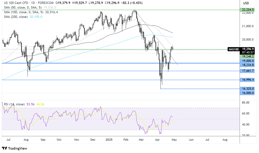Click the 22,234.5 price level label
The image size is (259, 153).
tap(247, 10)
